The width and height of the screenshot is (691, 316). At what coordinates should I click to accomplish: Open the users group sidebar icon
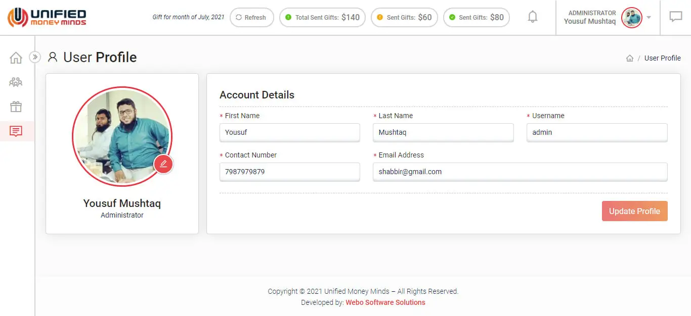pyautogui.click(x=16, y=82)
